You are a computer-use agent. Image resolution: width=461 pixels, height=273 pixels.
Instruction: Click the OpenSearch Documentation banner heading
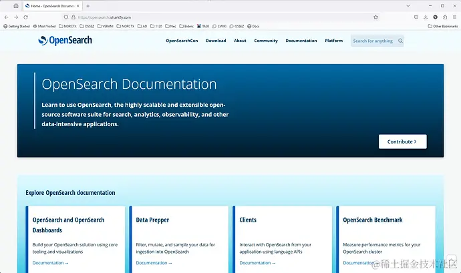[x=129, y=84]
